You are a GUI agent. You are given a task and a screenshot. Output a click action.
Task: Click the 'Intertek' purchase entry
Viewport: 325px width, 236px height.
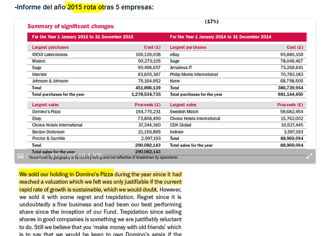click(39, 74)
